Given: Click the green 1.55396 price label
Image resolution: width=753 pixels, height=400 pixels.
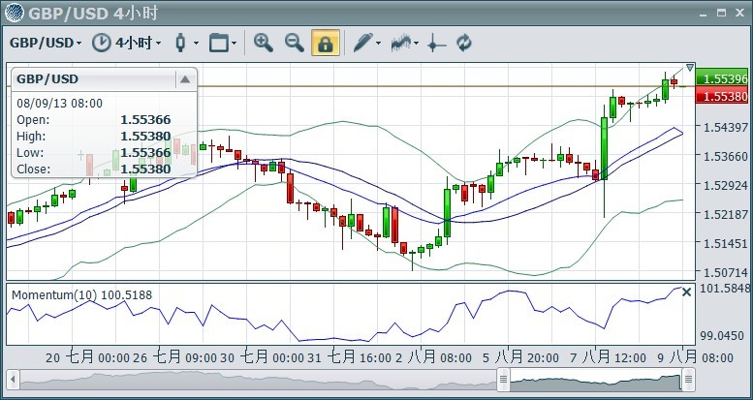Looking at the screenshot, I should 722,78.
